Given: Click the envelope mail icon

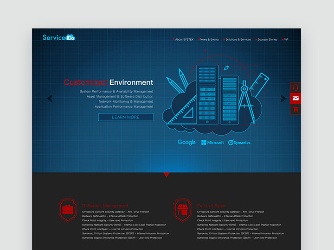Looking at the screenshot, I should tap(295, 98).
